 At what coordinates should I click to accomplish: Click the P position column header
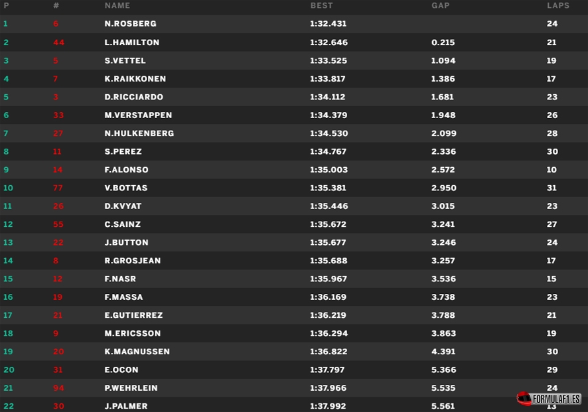(x=6, y=5)
